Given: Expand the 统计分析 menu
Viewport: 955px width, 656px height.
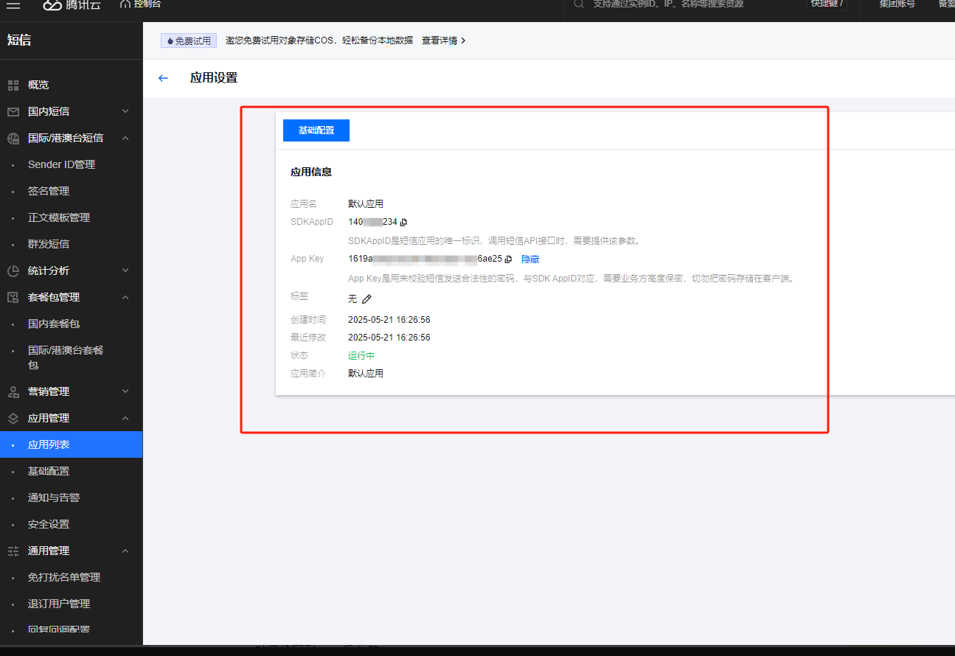Looking at the screenshot, I should pyautogui.click(x=49, y=271).
